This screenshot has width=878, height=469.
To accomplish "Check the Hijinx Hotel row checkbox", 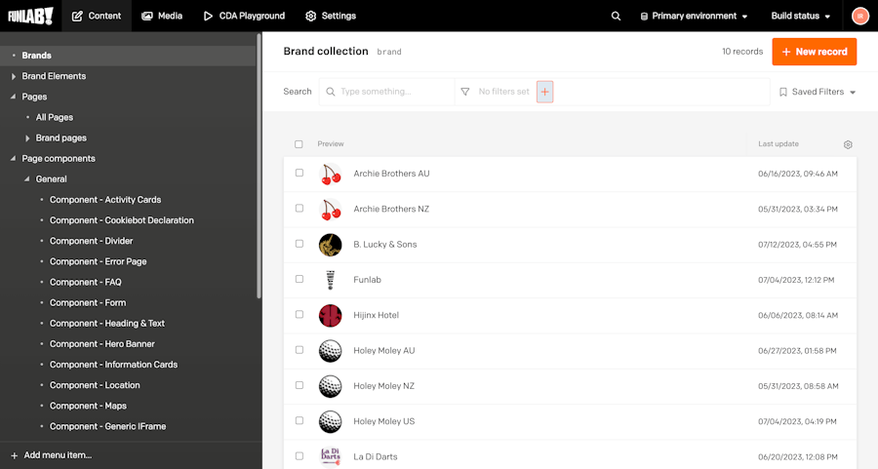I will [x=299, y=315].
